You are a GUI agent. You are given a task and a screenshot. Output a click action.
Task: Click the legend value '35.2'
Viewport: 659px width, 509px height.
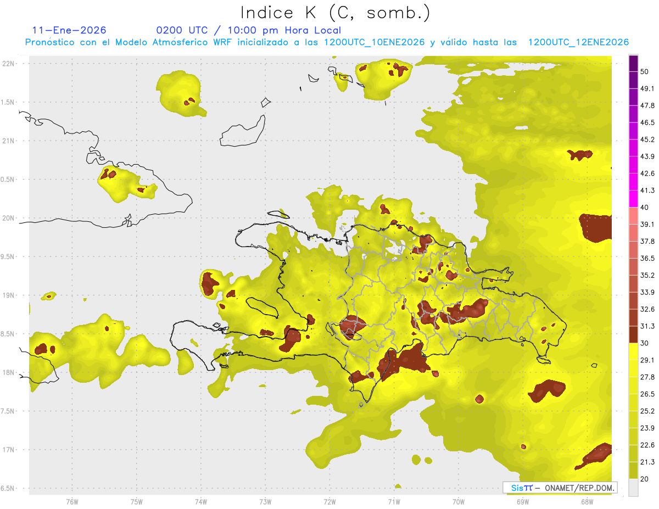[647, 275]
